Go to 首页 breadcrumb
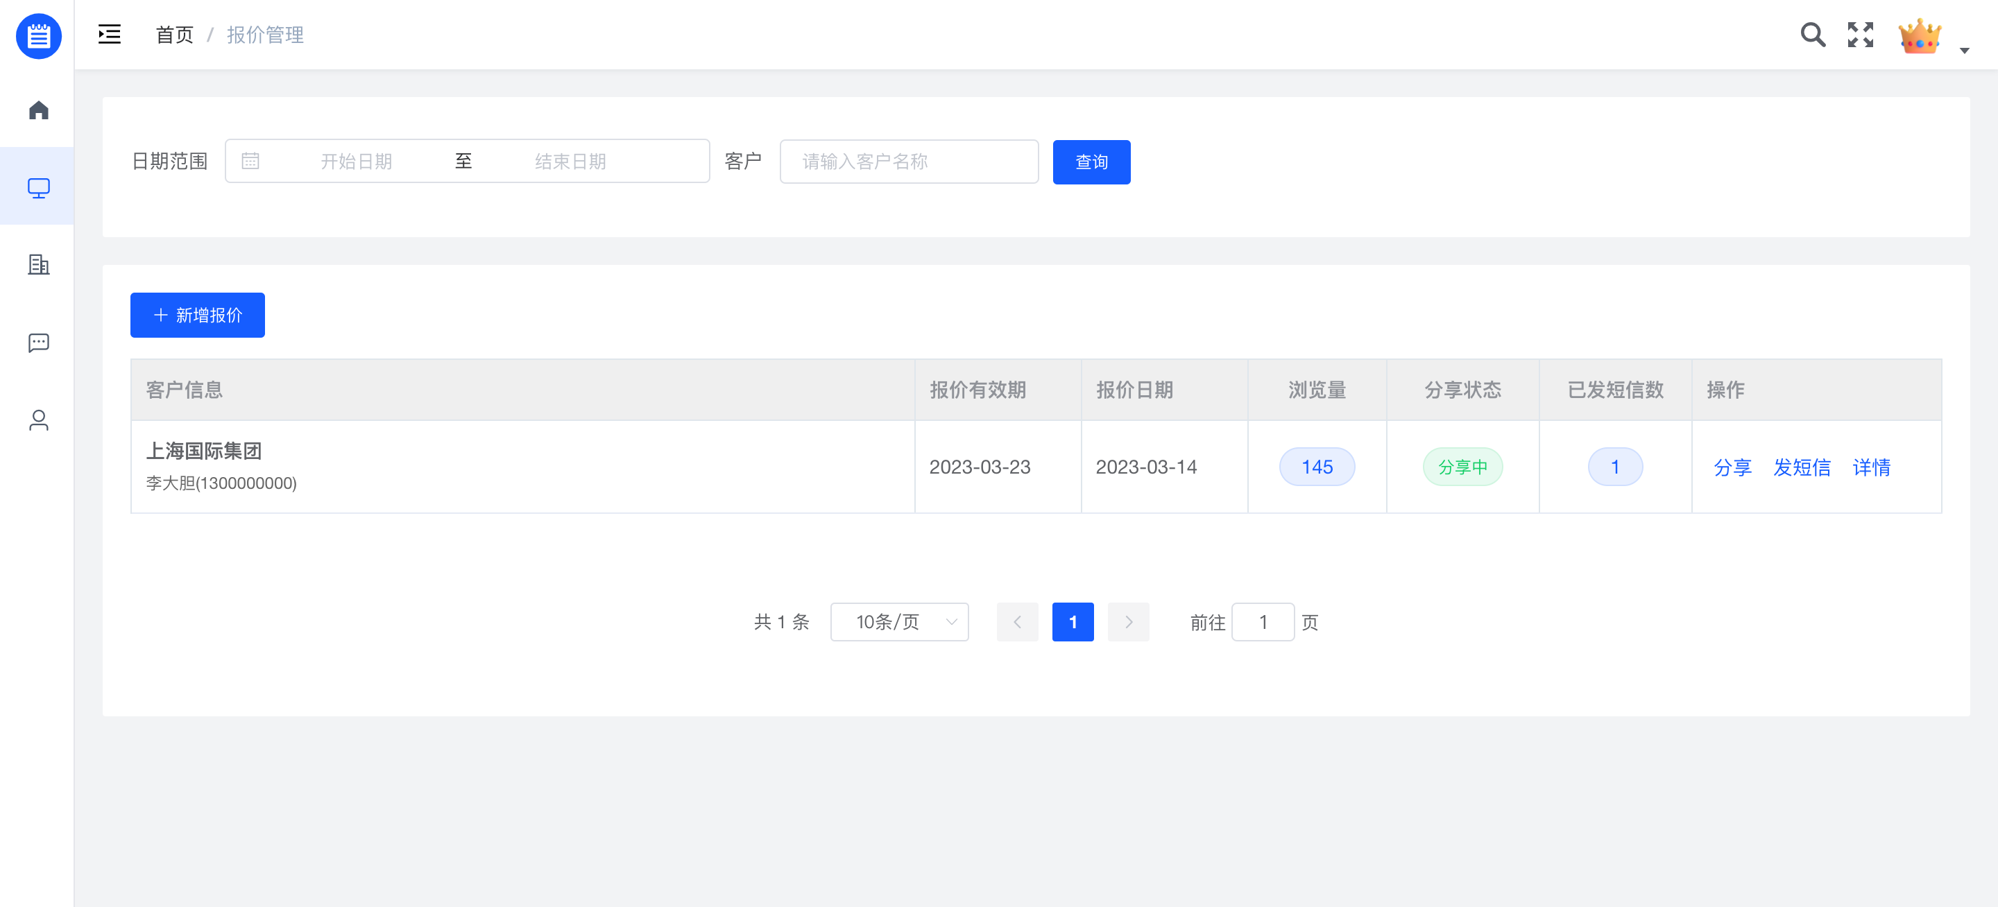Image resolution: width=1998 pixels, height=907 pixels. coord(173,35)
